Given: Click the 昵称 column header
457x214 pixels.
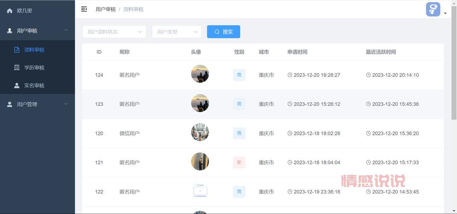Looking at the screenshot, I should coord(124,52).
